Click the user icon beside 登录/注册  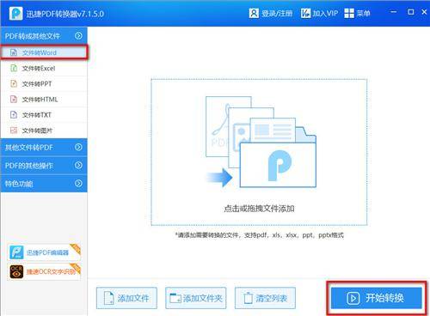pyautogui.click(x=254, y=13)
